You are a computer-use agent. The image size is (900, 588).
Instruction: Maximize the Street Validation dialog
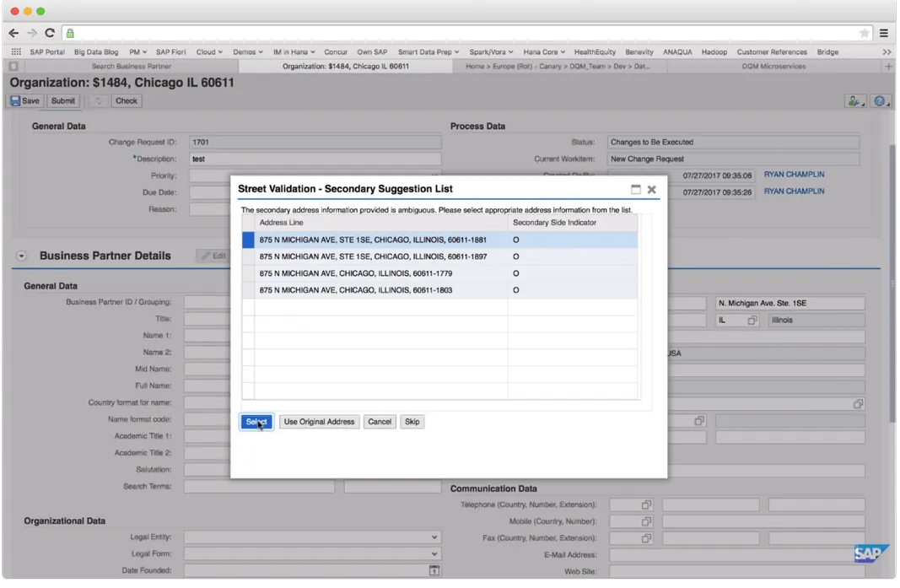coord(636,190)
